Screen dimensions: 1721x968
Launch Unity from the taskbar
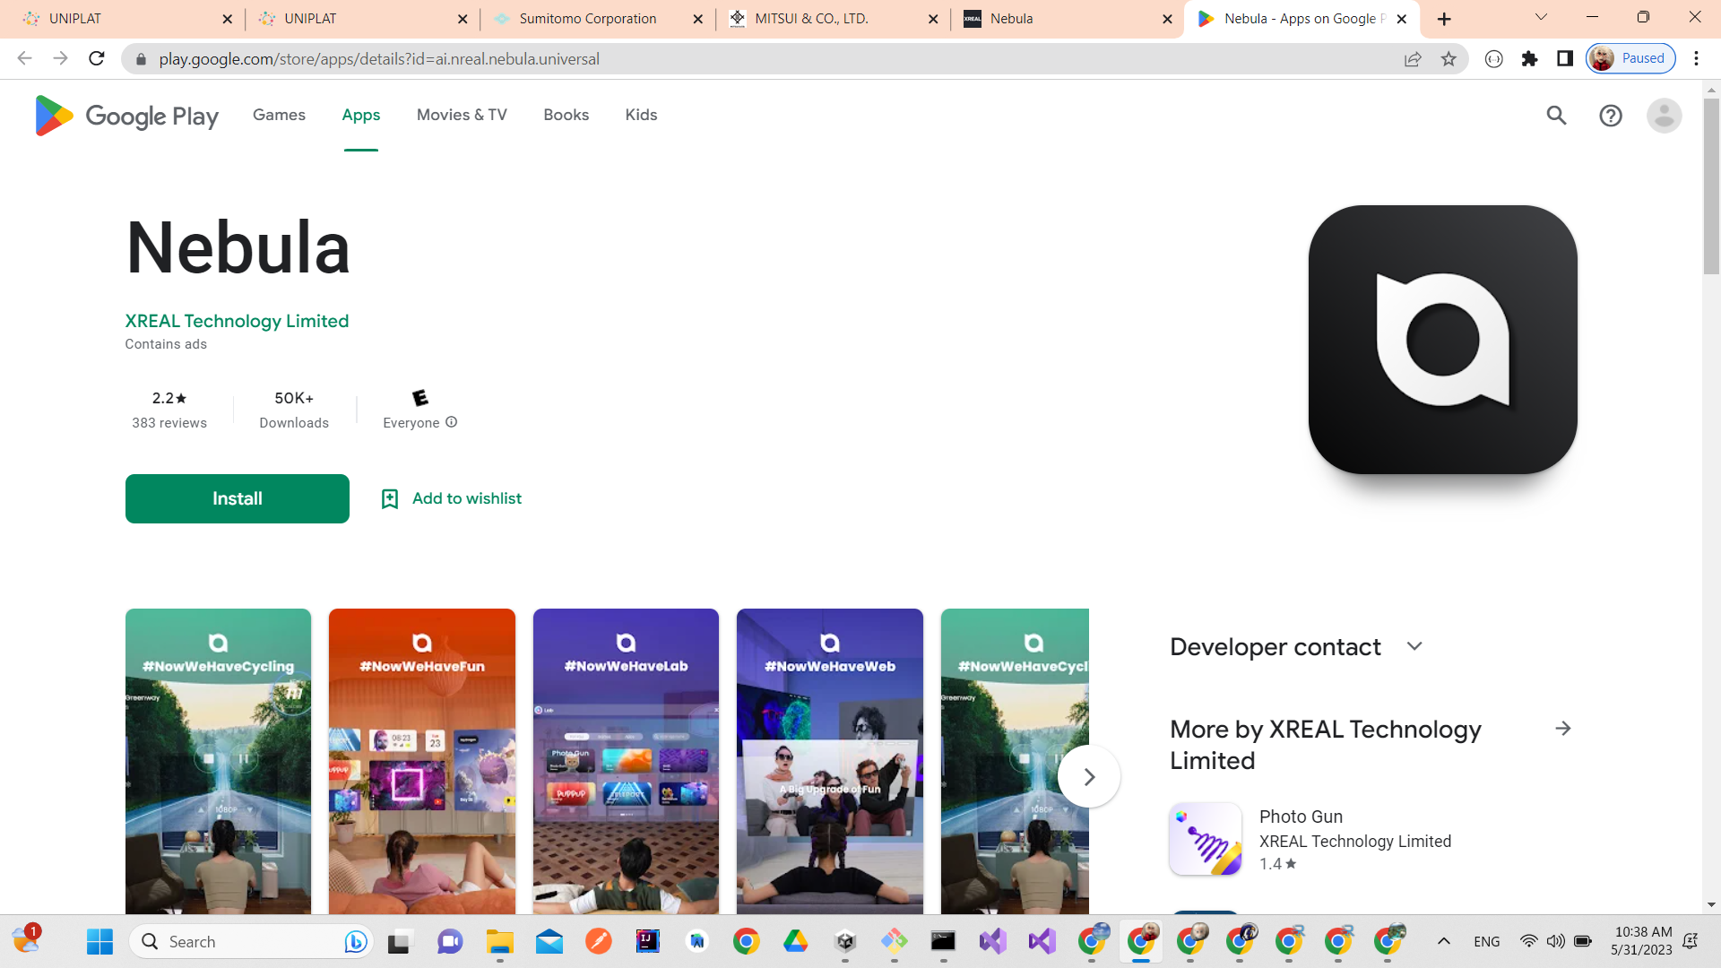pyautogui.click(x=846, y=941)
